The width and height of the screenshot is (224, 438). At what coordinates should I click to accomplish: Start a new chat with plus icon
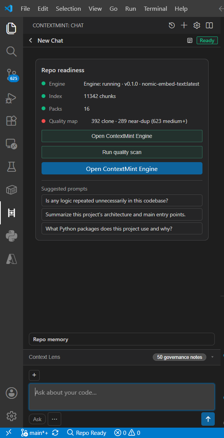pyautogui.click(x=184, y=25)
